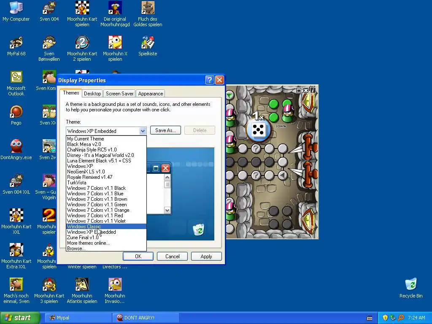Click security shield tray icon
The width and height of the screenshot is (432, 324).
385,318
